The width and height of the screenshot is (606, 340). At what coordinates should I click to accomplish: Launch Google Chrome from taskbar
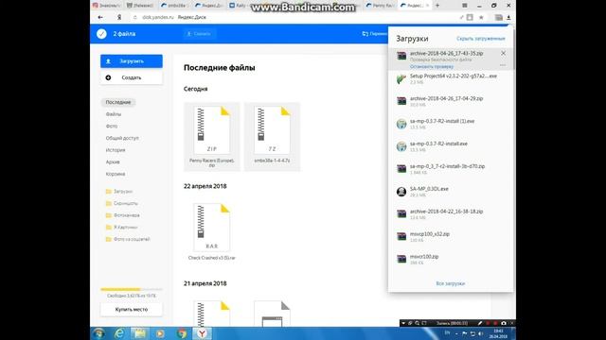[x=181, y=333]
